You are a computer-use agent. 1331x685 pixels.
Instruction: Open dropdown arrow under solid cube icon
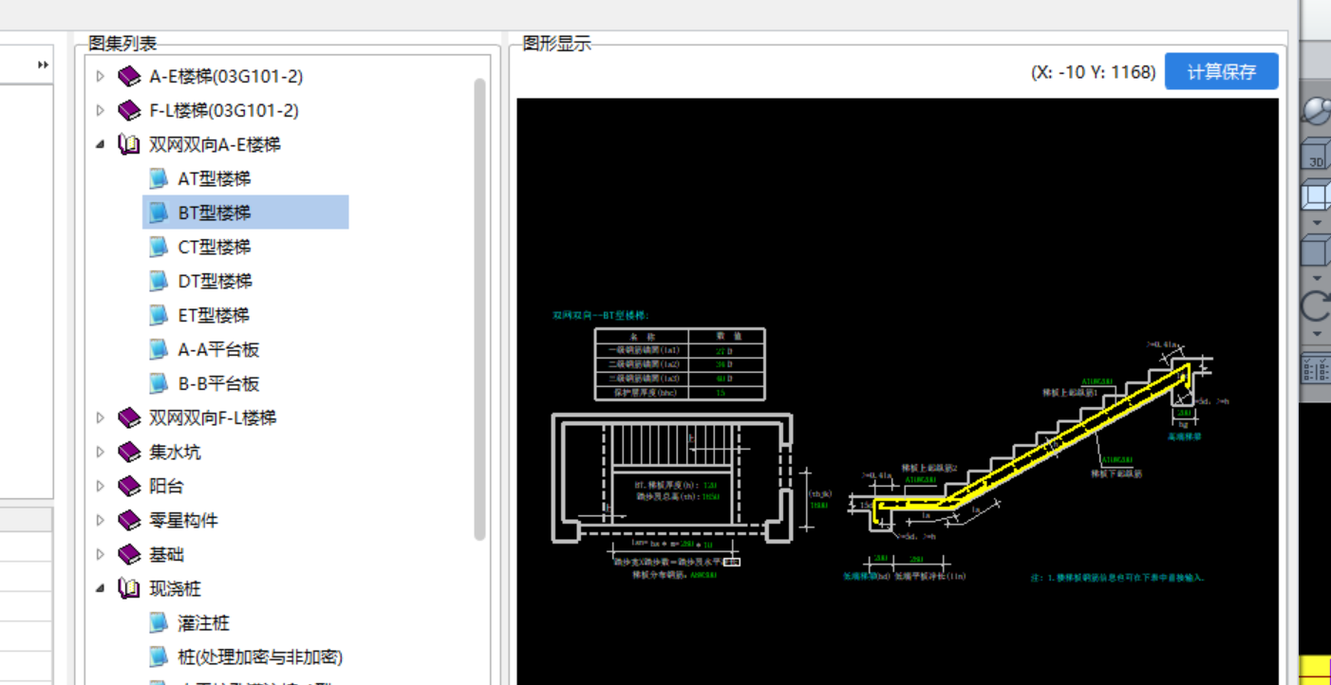[1317, 278]
